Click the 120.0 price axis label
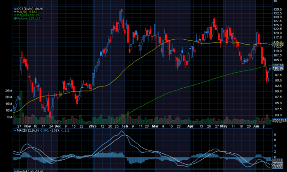Image resolution: width=287 pixels, height=172 pixels. (277, 33)
